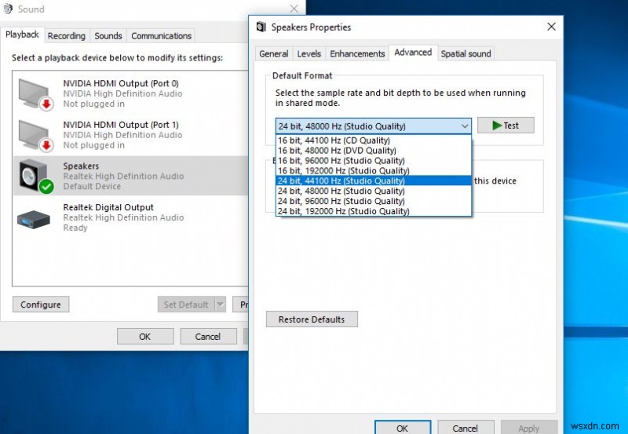Viewport: 628px width, 434px height.
Task: Choose 24 bit, 44100 Hz (Studio Quality)
Action: click(374, 181)
